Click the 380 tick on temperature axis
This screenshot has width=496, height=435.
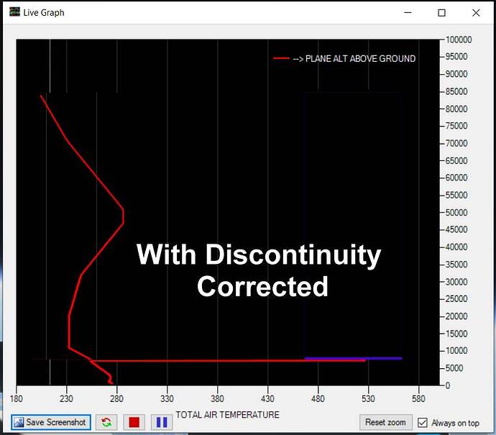tap(217, 398)
